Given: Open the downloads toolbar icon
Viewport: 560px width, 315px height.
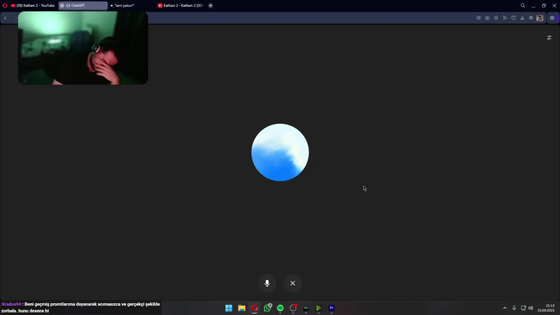Looking at the screenshot, I should pos(522,18).
